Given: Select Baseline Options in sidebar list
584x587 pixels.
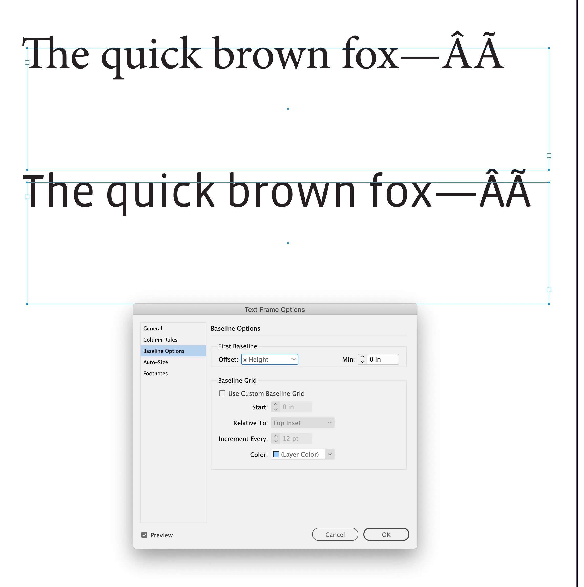Looking at the screenshot, I should pos(164,351).
